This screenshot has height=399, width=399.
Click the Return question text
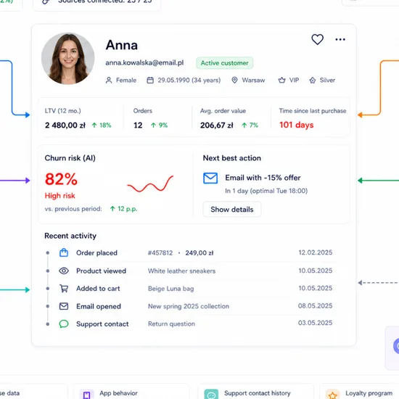tap(171, 324)
